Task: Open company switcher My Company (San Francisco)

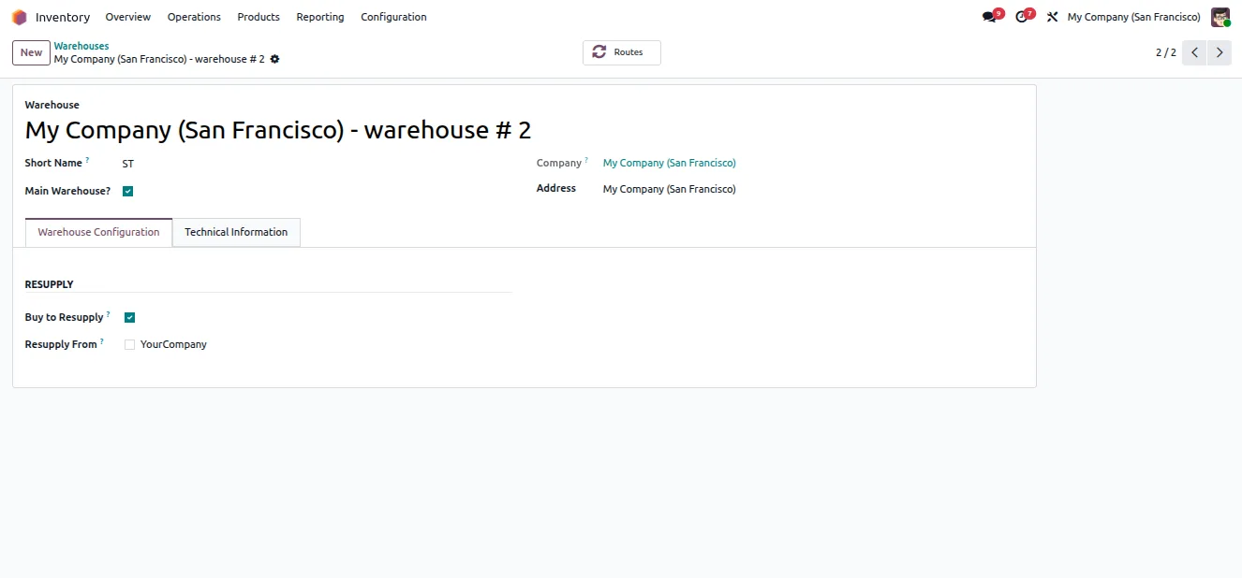Action: (x=1133, y=17)
